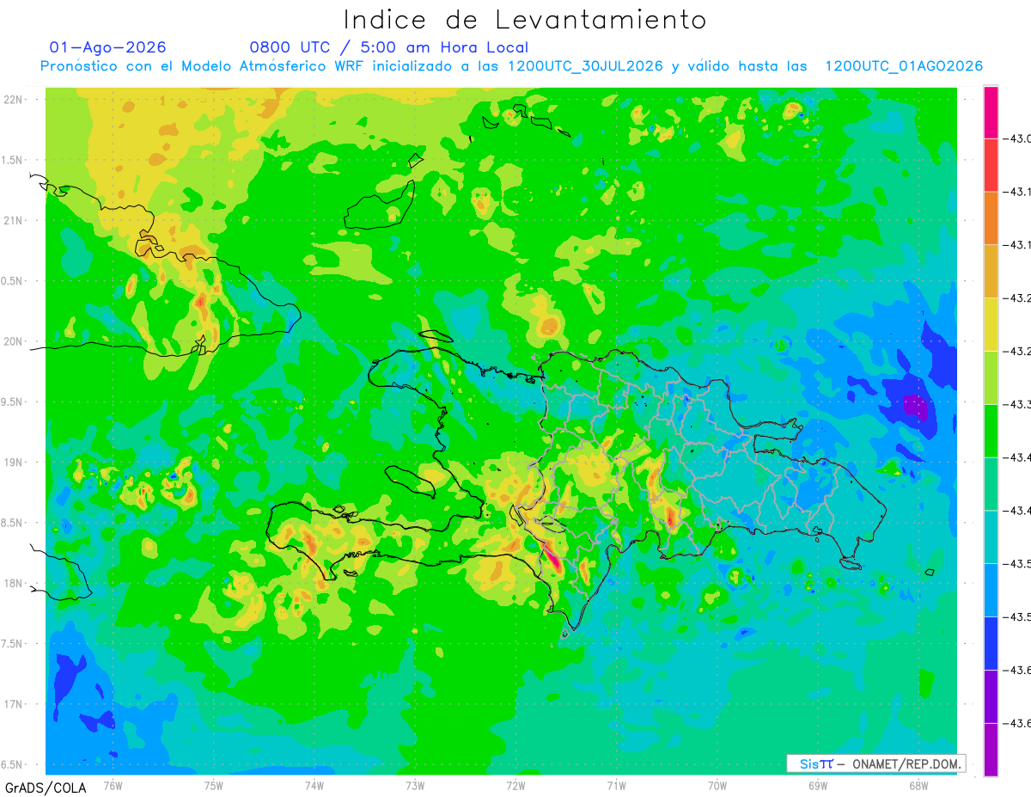
Task: Select the yellow swatch in the legend
Action: pos(991,325)
